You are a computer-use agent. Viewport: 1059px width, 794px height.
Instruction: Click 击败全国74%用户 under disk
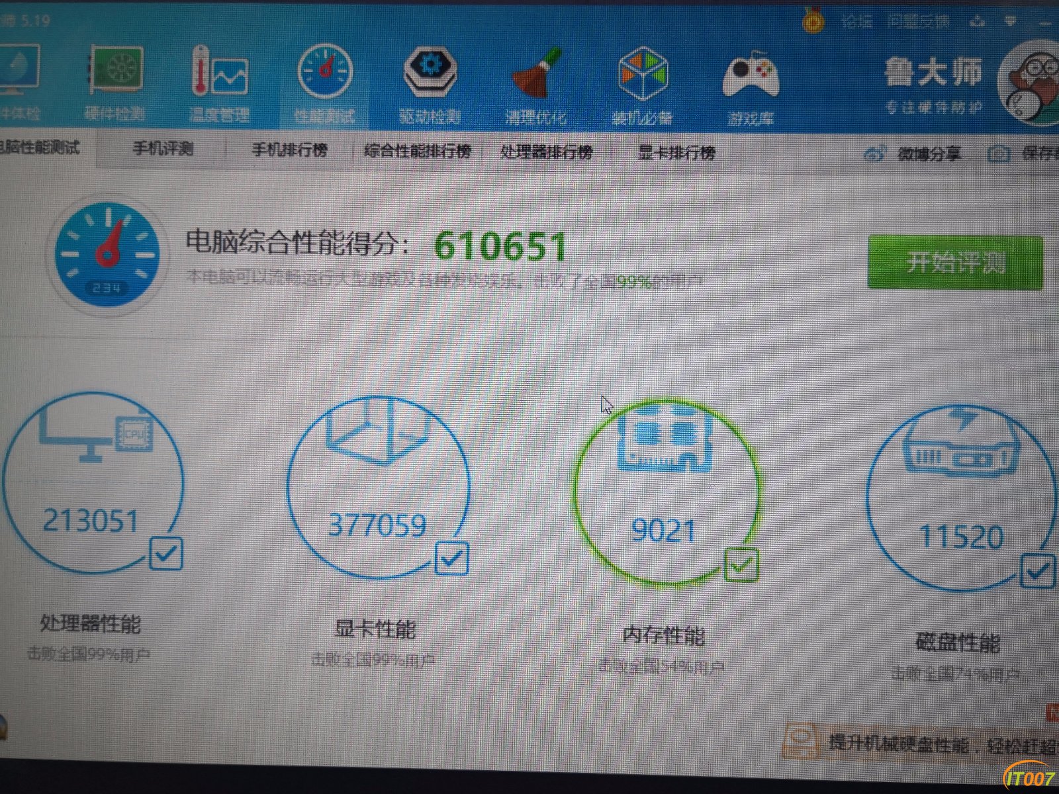click(x=955, y=674)
